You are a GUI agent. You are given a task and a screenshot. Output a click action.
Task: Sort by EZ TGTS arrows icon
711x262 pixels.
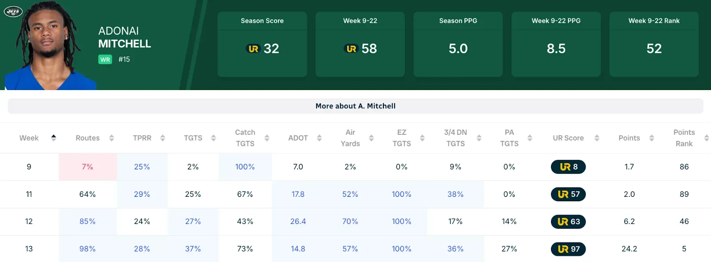click(x=422, y=138)
